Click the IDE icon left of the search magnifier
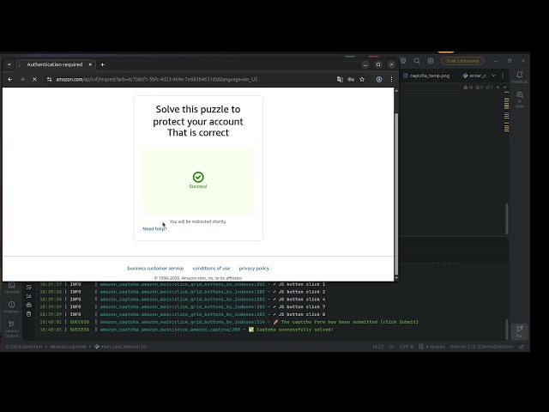 pos(403,61)
